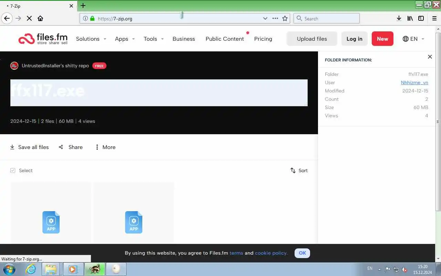Screen dimensions: 441x276
Task: Open page actions three-dot menu
Action: pyautogui.click(x=275, y=18)
